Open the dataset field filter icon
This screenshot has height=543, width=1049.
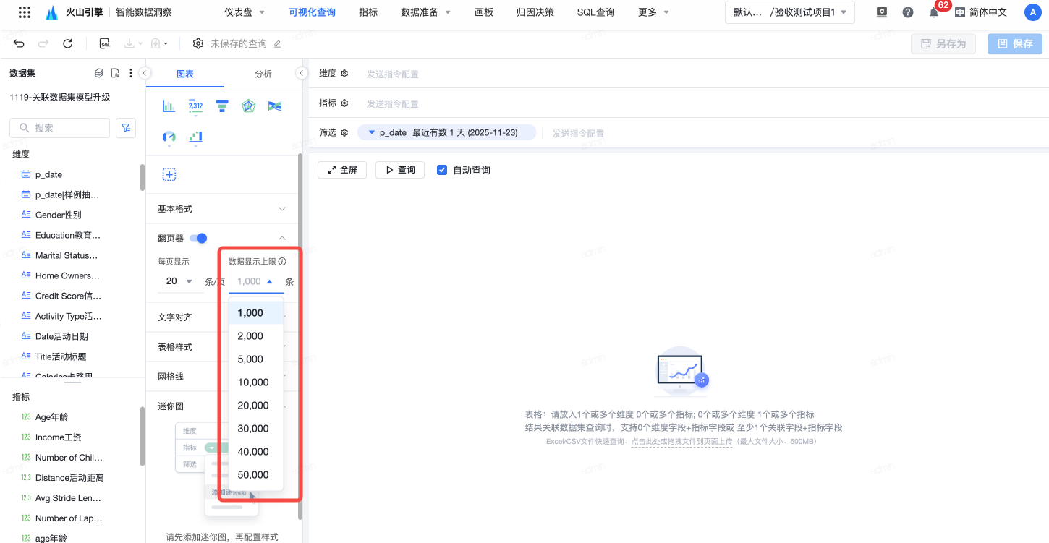pyautogui.click(x=126, y=128)
